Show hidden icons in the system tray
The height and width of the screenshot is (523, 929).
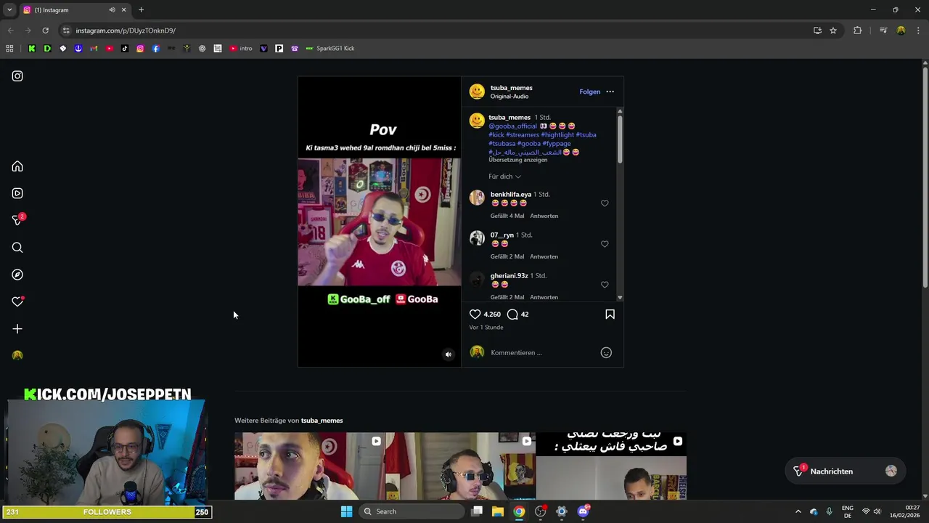tap(798, 511)
